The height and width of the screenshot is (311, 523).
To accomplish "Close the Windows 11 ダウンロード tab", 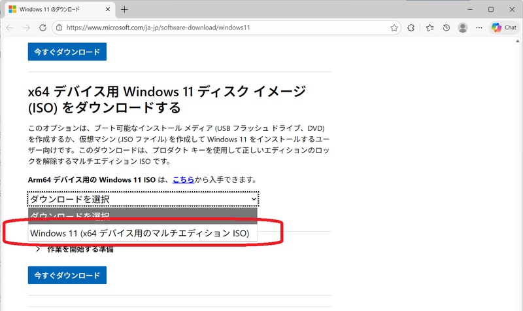I will pos(108,9).
